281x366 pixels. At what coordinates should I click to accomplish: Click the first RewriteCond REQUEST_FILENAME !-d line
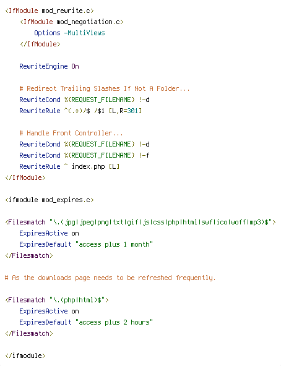[84, 100]
